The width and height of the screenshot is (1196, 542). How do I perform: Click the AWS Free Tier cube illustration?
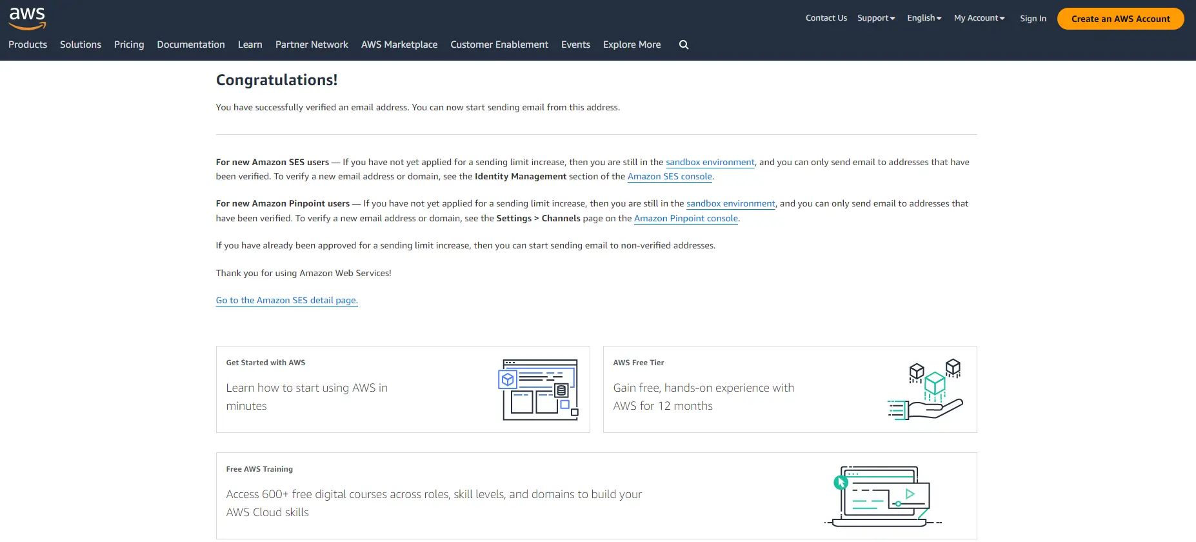pyautogui.click(x=926, y=389)
